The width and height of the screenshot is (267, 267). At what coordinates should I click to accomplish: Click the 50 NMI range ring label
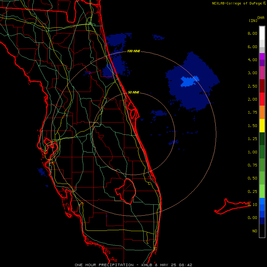point(133,92)
